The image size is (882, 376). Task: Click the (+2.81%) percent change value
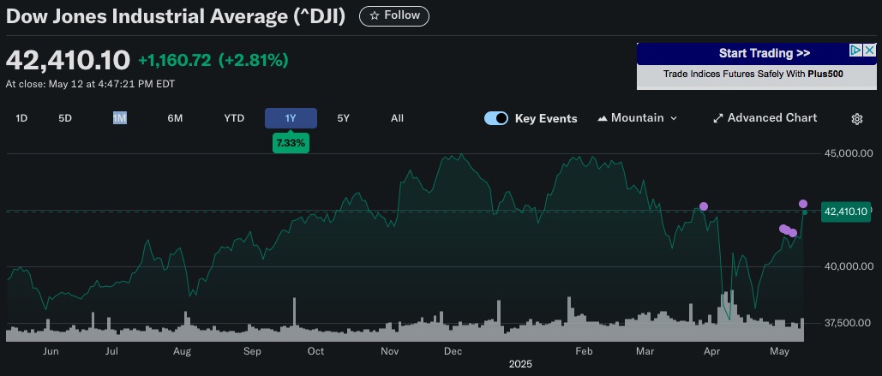[253, 60]
